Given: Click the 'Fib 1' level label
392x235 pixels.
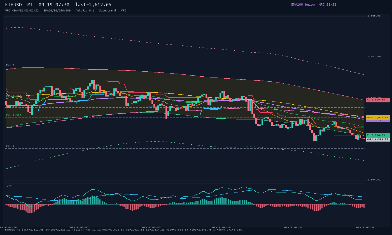Looking at the screenshot, I should (10, 65).
